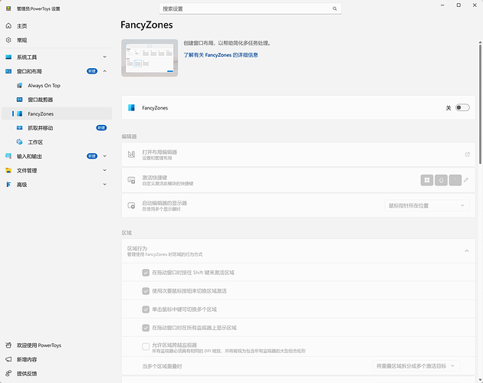Click the 编辑器 section heading
The width and height of the screenshot is (483, 383).
coord(129,136)
